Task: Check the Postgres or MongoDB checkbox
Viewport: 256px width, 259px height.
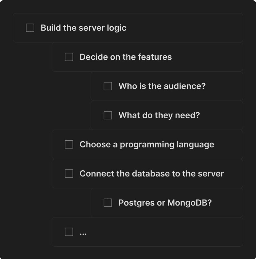Action: click(108, 202)
